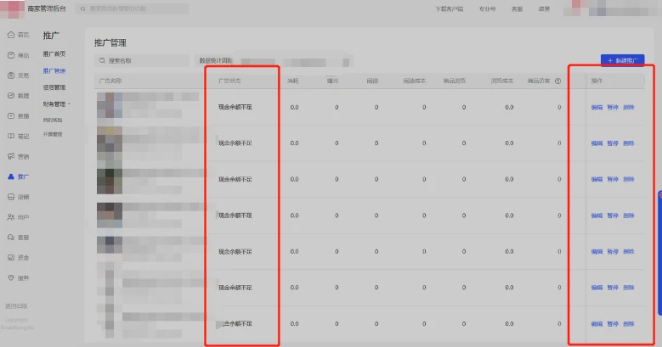Click 专业号 in the top bar
The image size is (662, 347).
(x=487, y=8)
